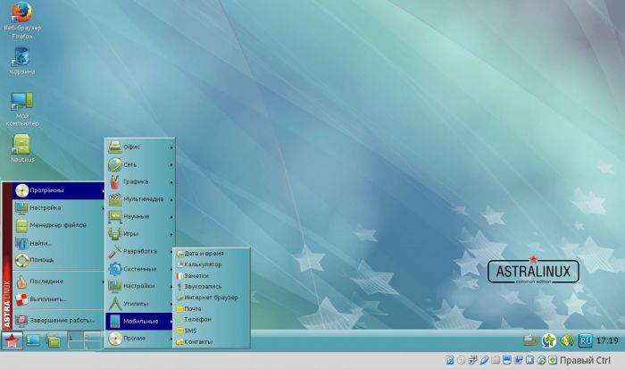Click the red star start button
Screen dimensions: 625x369
pos(12,340)
